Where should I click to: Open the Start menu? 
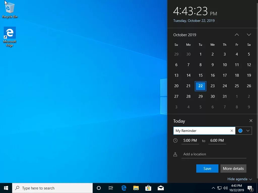click(6, 188)
